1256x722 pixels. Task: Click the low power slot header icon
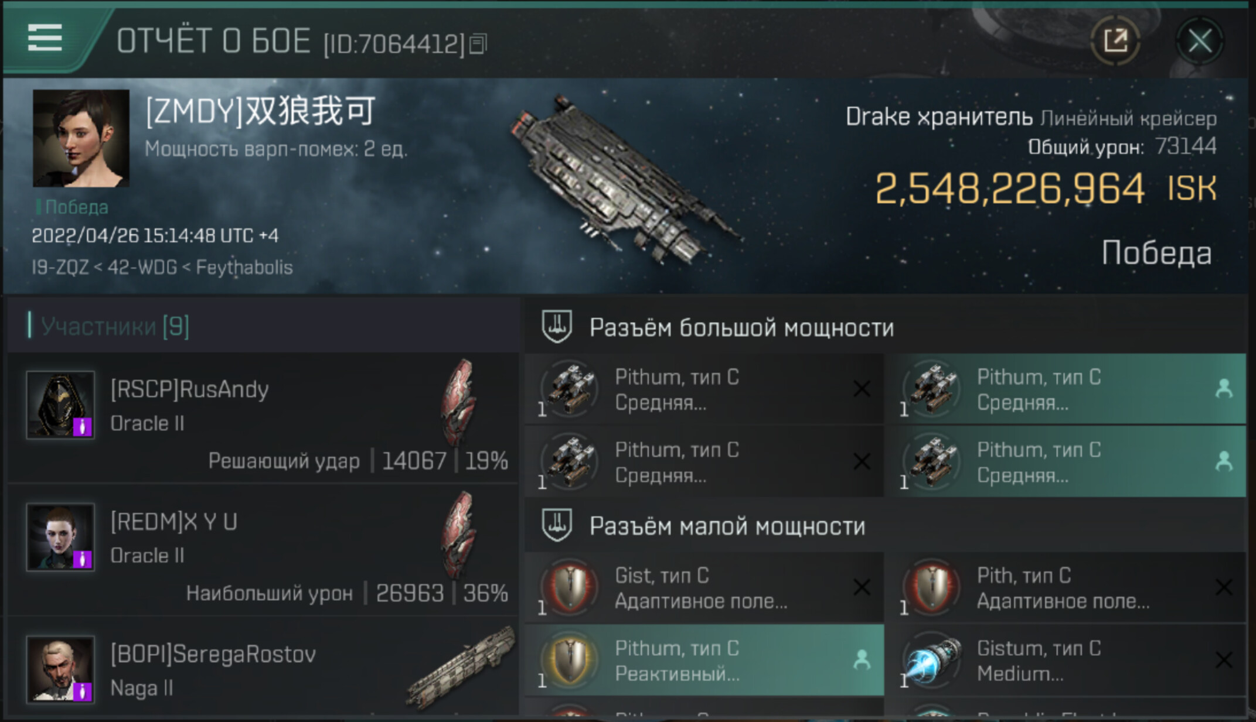[557, 525]
